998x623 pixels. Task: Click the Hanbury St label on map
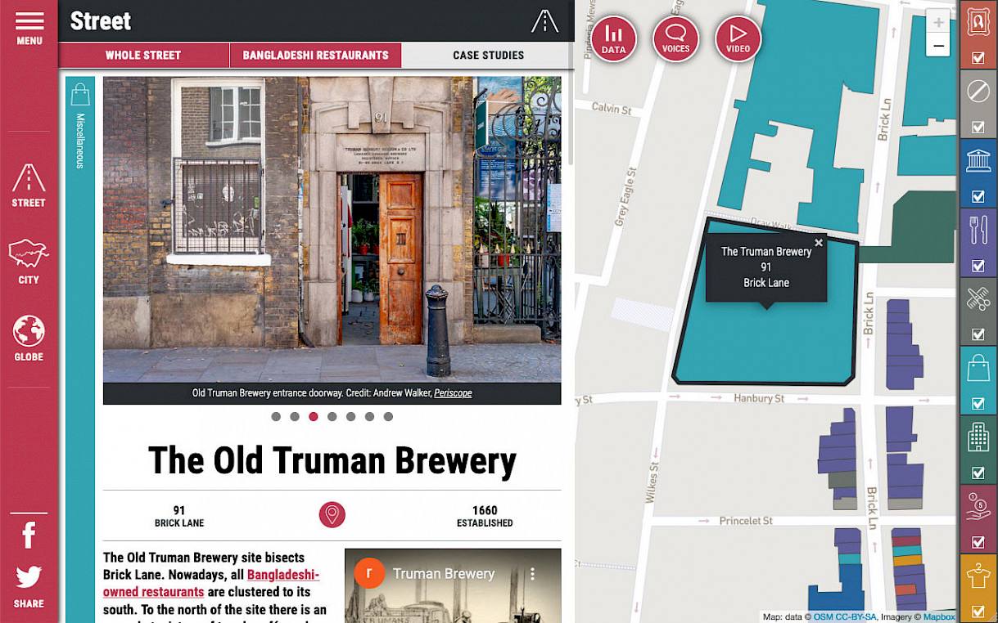[759, 398]
